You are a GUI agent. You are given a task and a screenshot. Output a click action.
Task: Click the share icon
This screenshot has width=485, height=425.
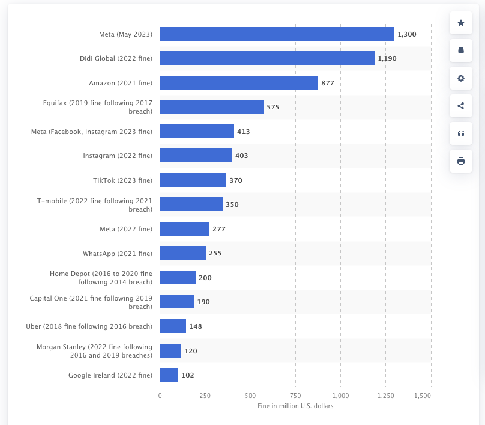click(x=461, y=106)
